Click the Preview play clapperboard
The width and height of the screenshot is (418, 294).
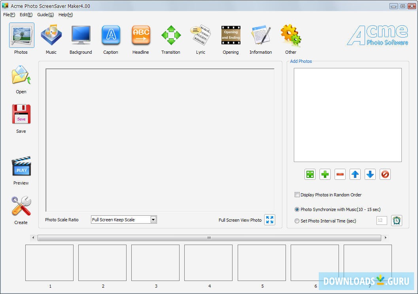(x=21, y=166)
